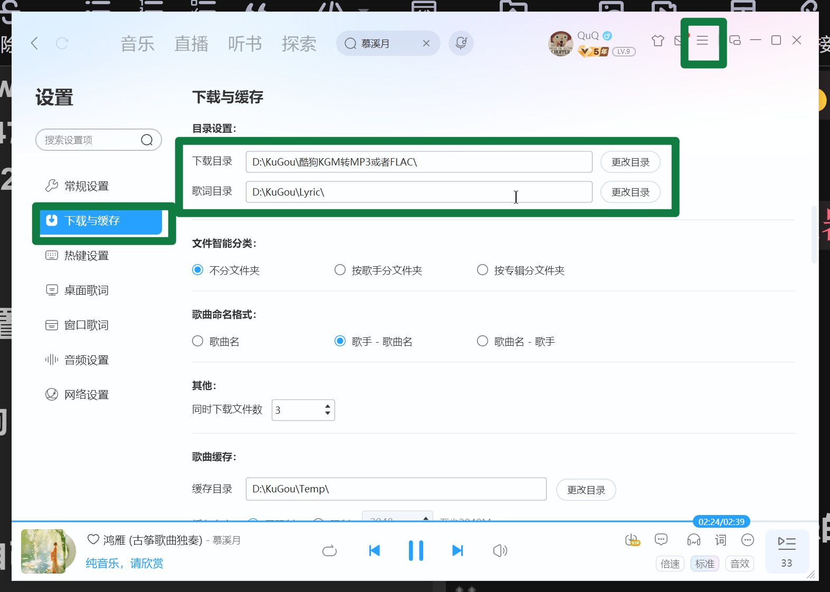Viewport: 830px width, 592px height.
Task: Open the 音乐 tab
Action: coord(138,44)
